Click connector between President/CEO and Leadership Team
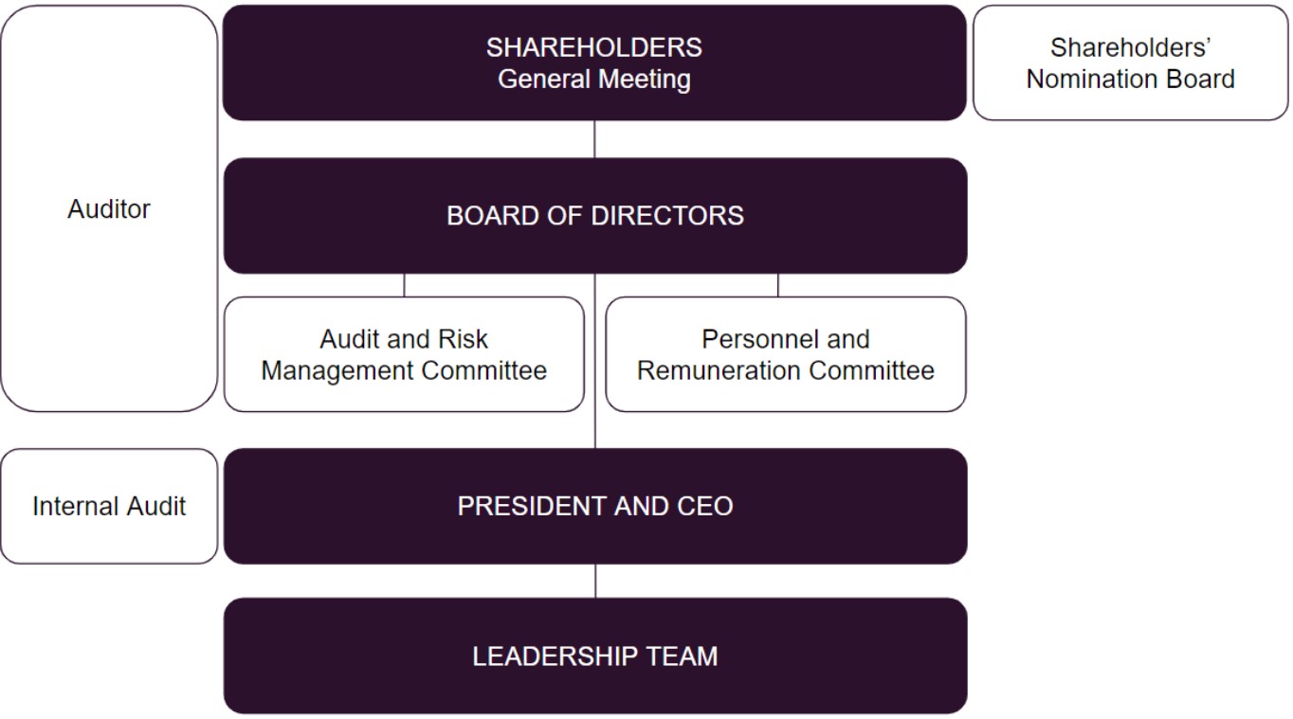Viewport: 1293px width, 719px height. 594,581
